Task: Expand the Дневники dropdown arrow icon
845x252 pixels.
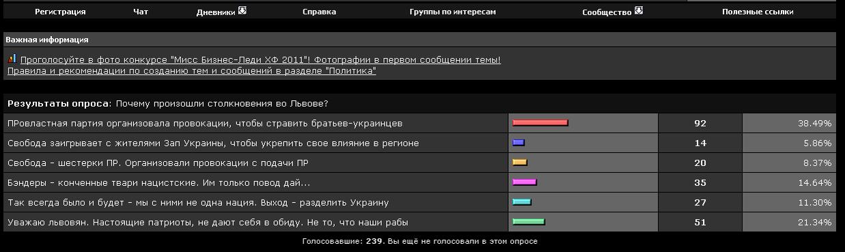Action: (242, 11)
